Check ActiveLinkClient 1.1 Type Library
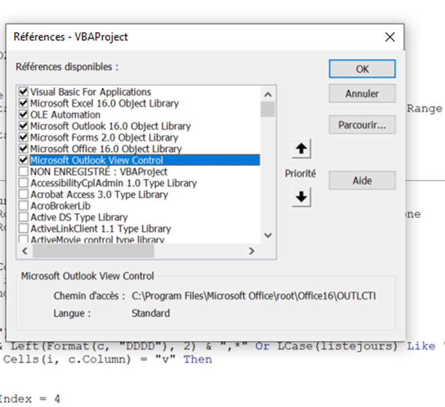The height and width of the screenshot is (407, 445). pyautogui.click(x=23, y=228)
